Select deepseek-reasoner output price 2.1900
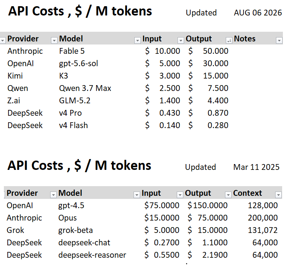Image resolution: width=286 pixels, height=267 pixels. [x=208, y=255]
